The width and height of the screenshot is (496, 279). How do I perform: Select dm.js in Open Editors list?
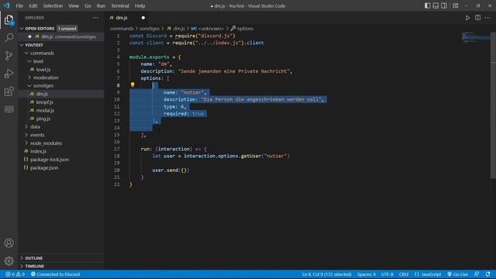pyautogui.click(x=61, y=36)
